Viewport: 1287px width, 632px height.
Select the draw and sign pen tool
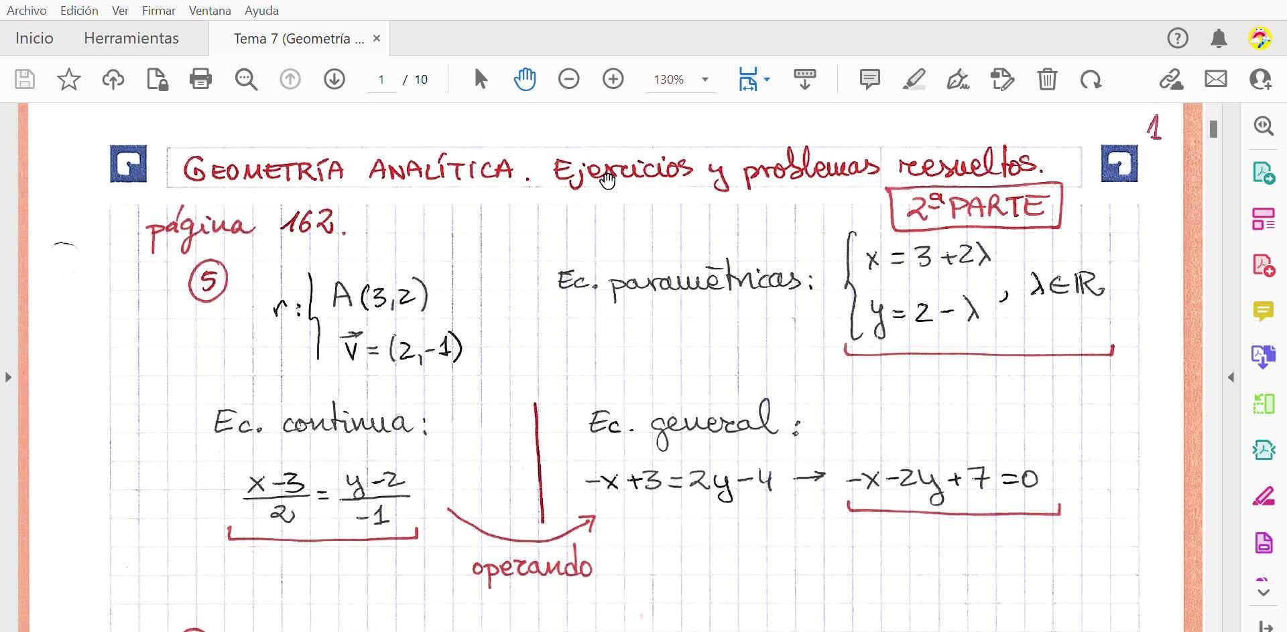tap(958, 79)
